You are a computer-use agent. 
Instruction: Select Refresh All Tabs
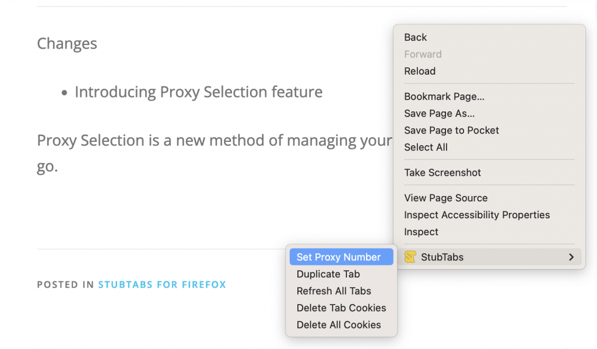333,291
